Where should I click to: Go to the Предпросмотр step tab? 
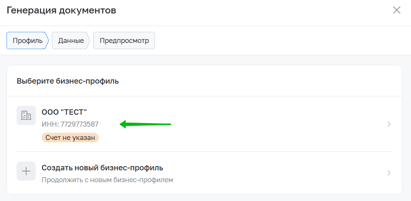click(124, 41)
